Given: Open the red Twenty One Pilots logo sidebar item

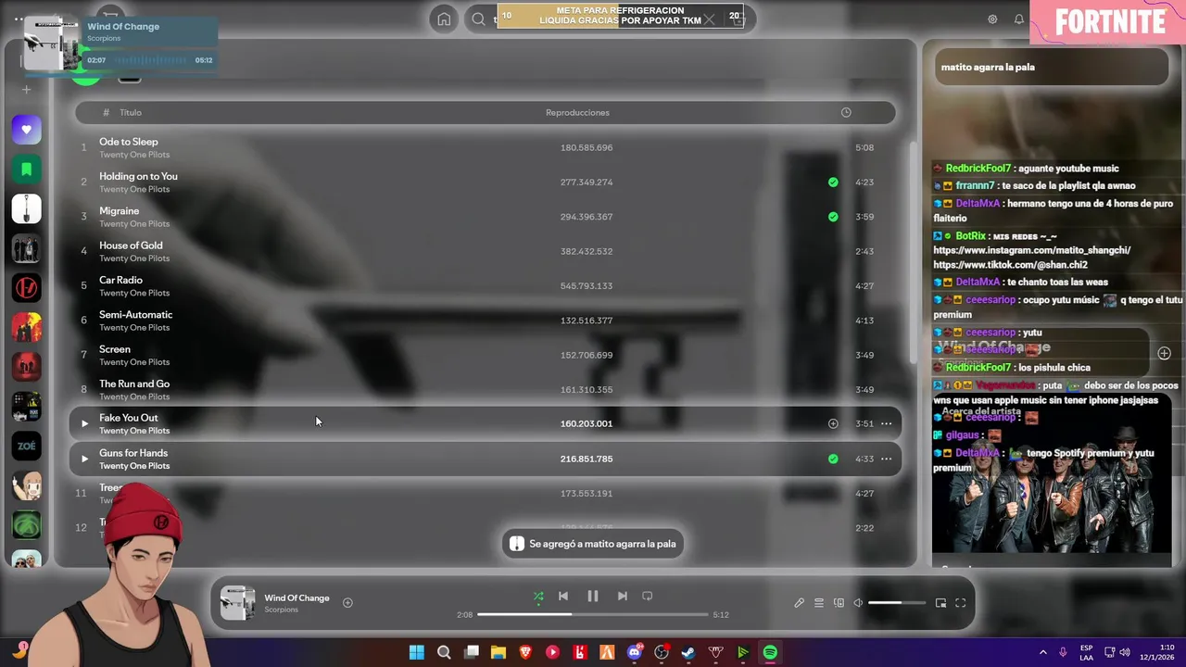Looking at the screenshot, I should 26,288.
